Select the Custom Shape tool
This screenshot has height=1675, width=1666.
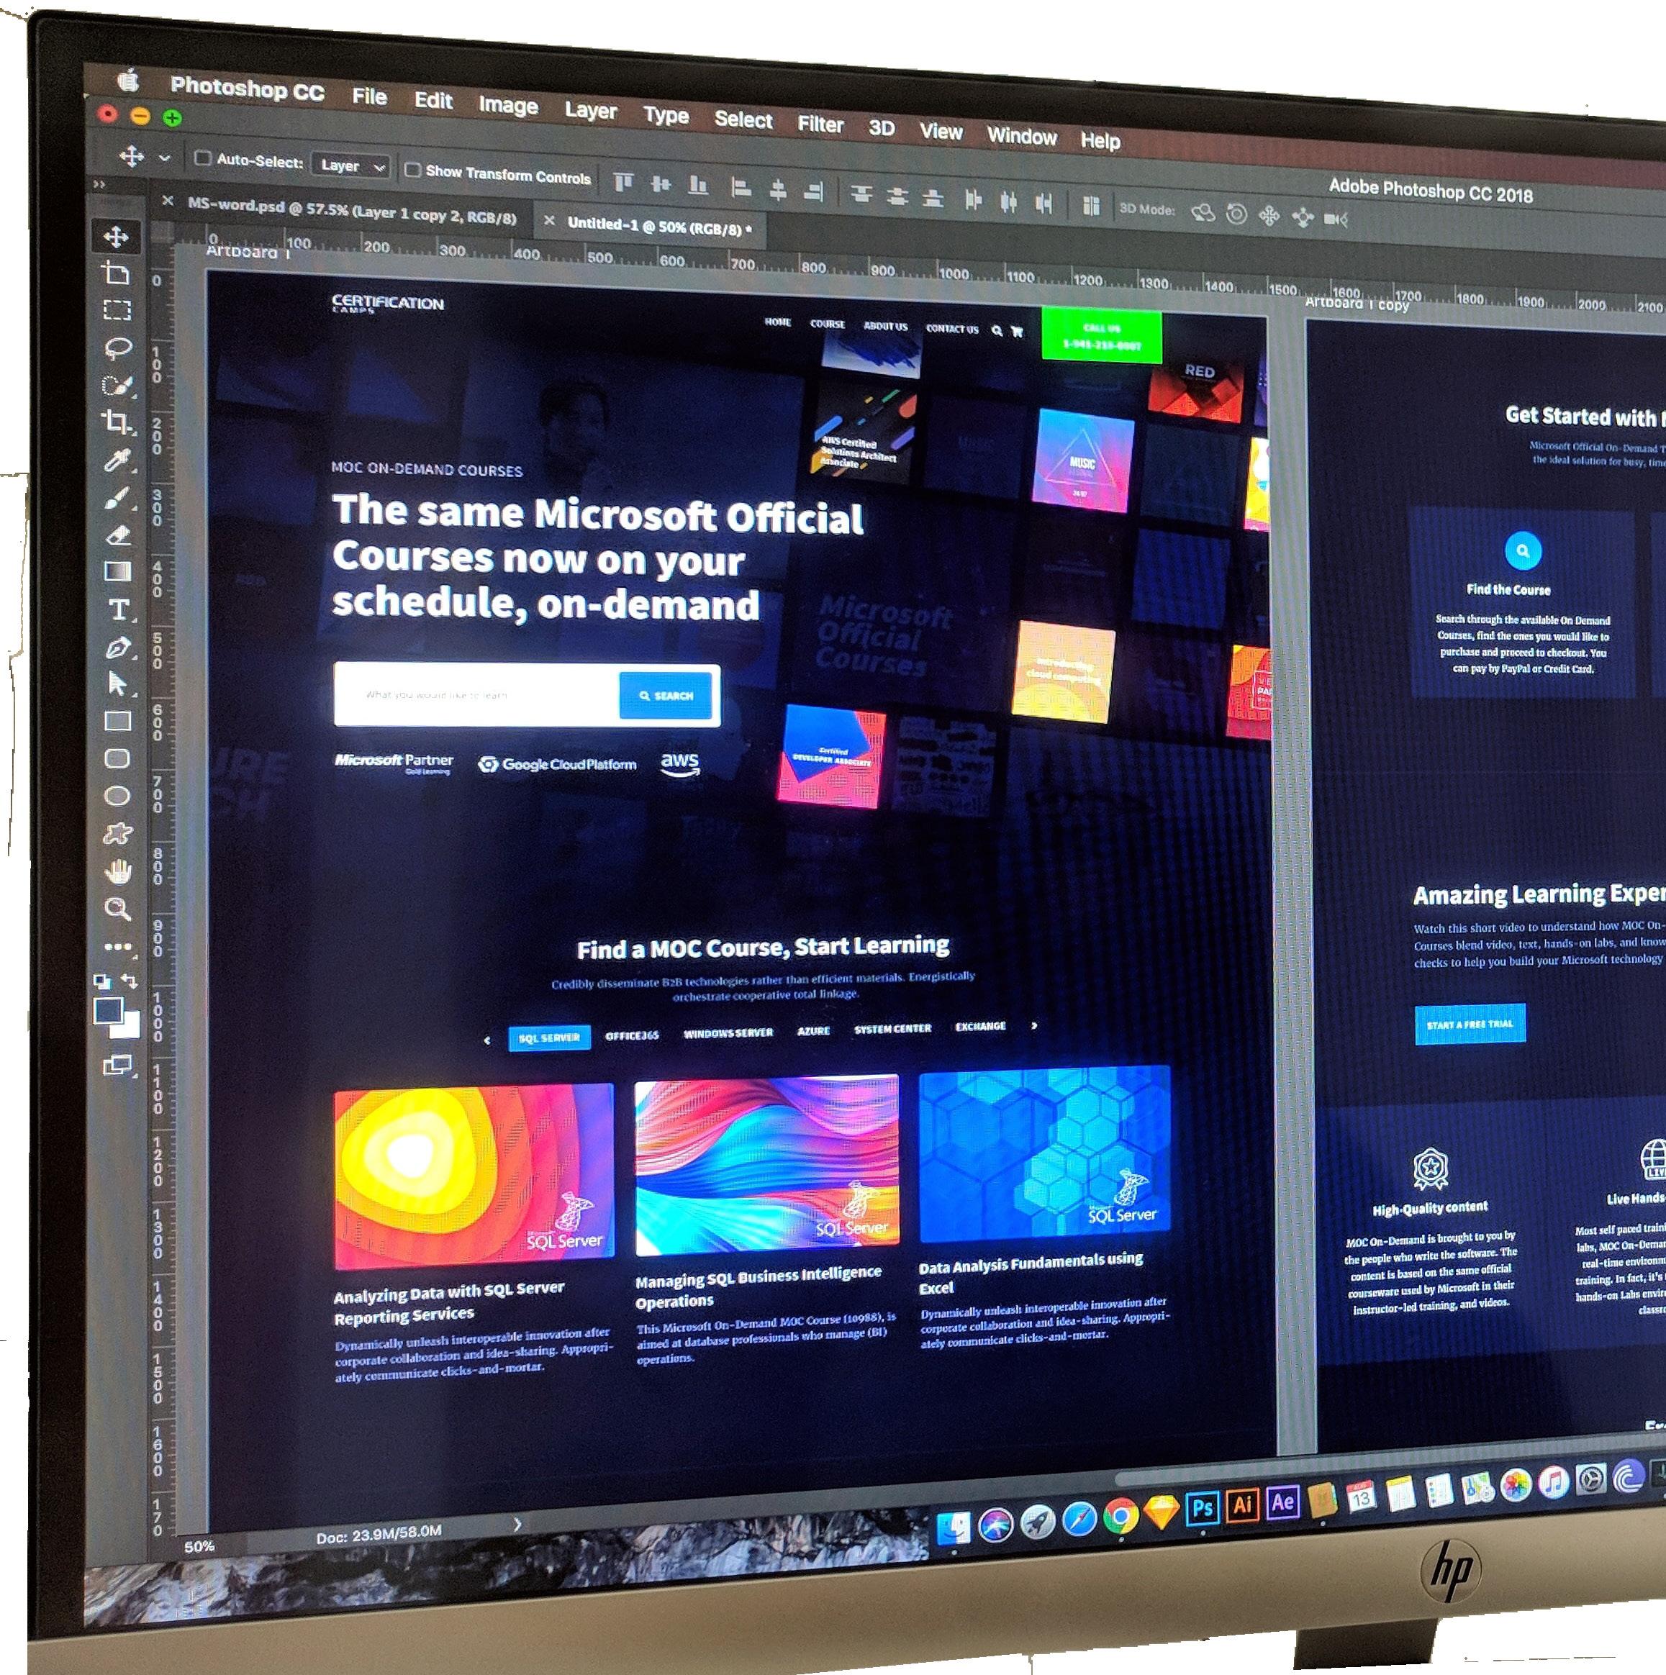(118, 834)
